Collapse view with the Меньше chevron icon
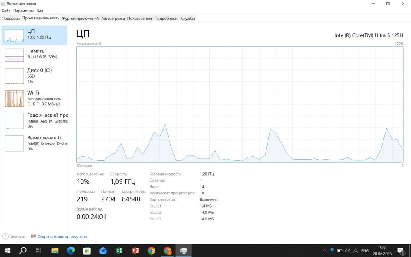This screenshot has width=411, height=257. click(6, 236)
